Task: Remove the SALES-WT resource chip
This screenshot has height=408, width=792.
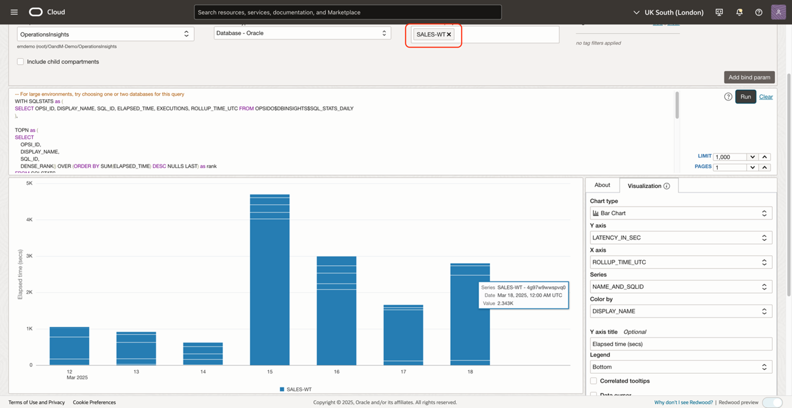Action: click(449, 34)
